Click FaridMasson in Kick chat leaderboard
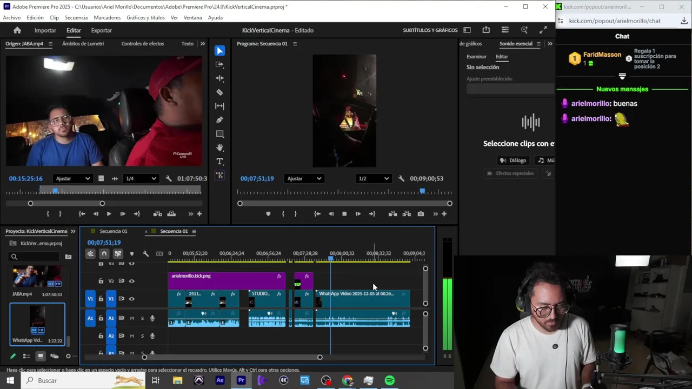 point(602,55)
